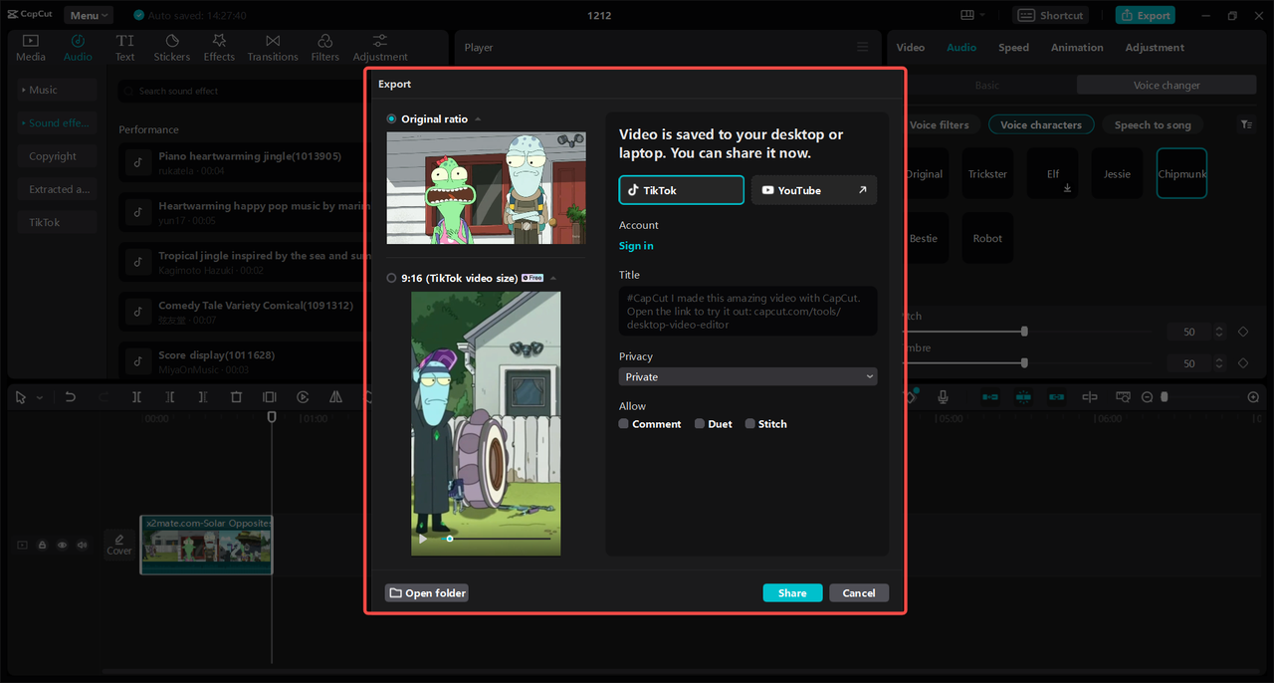Choose YouTube as the share platform

(813, 190)
